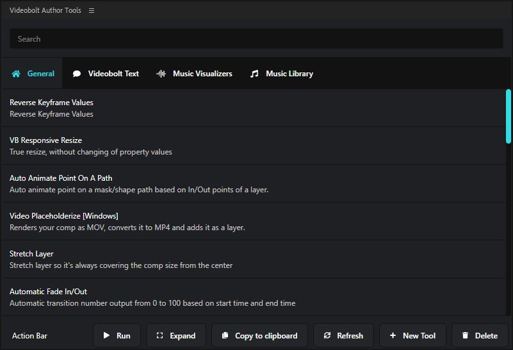Click the trash can icon
Viewport: 513px width, 350px height.
[465, 335]
